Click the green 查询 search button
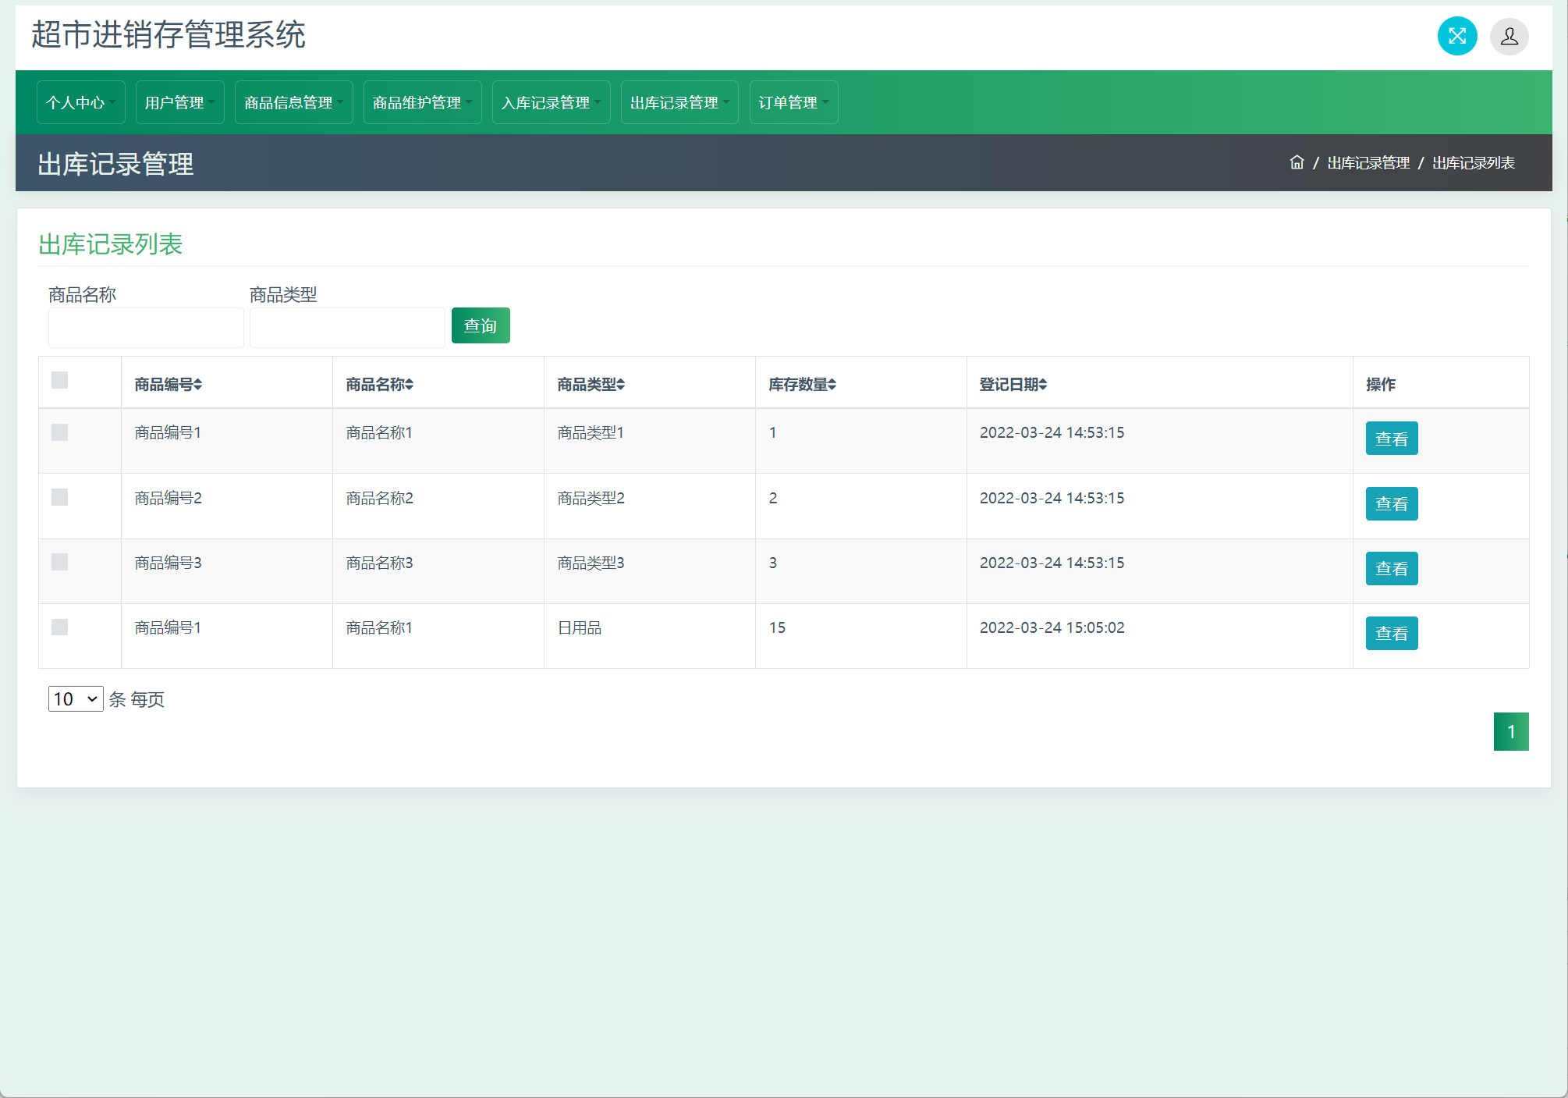 coord(481,325)
